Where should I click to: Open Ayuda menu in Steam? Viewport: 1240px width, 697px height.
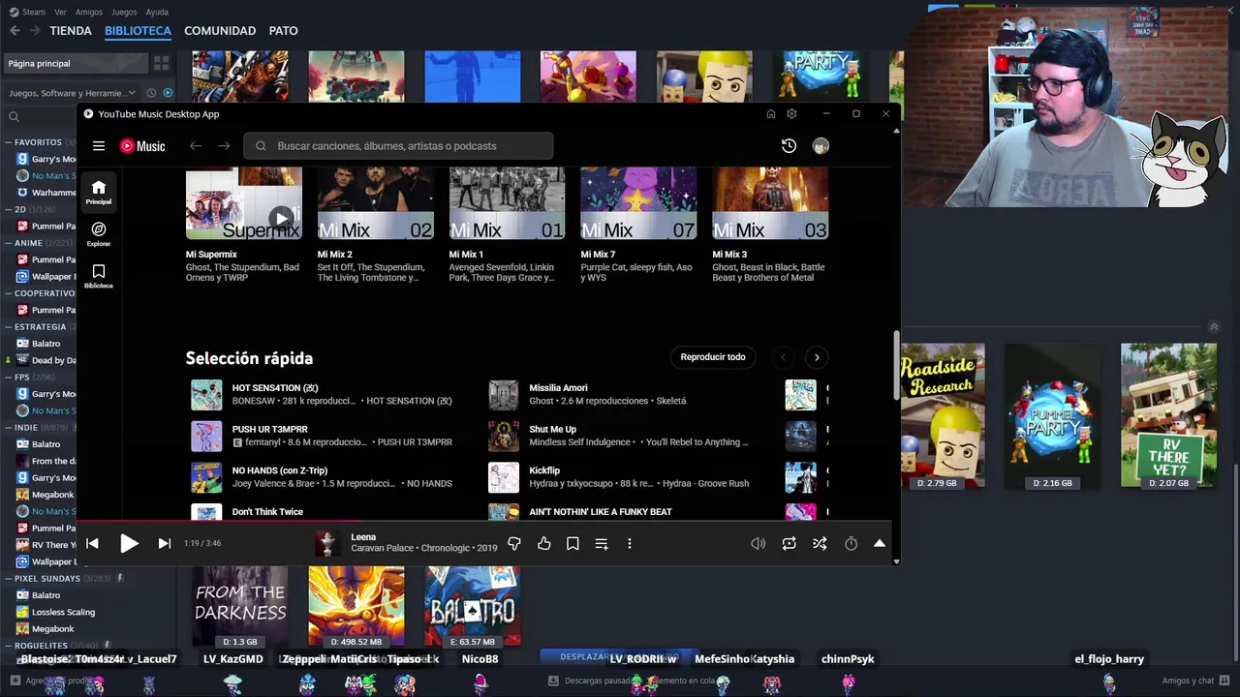157,12
